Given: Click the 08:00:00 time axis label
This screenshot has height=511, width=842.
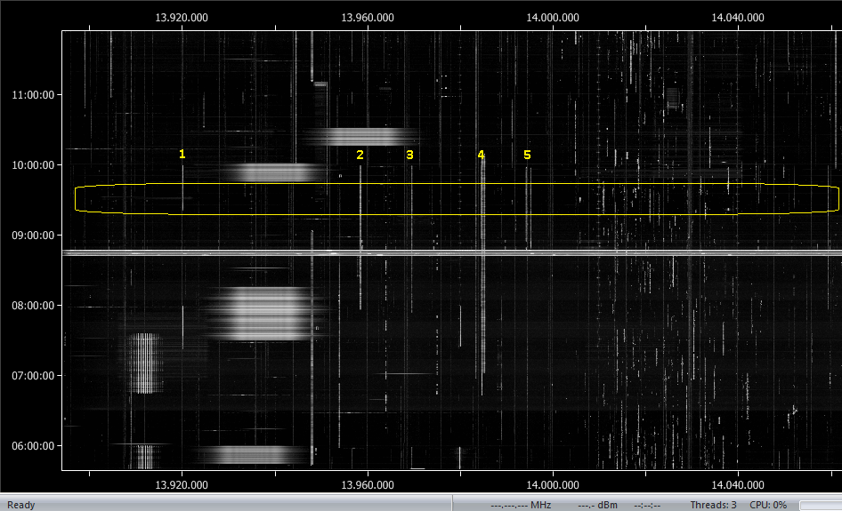Looking at the screenshot, I should point(33,306).
